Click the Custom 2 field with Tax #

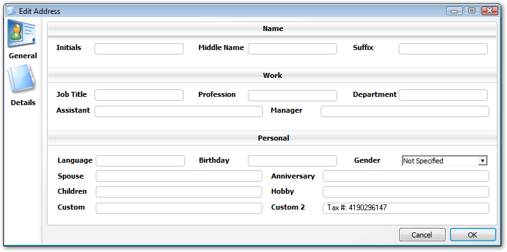pyautogui.click(x=406, y=208)
